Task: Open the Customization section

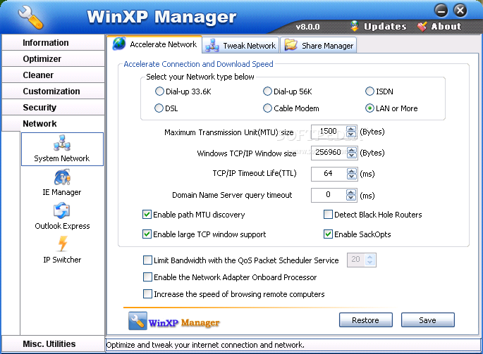Action: click(x=54, y=91)
